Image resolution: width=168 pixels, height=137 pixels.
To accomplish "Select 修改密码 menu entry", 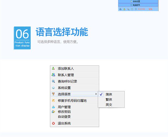I will click(75, 112).
